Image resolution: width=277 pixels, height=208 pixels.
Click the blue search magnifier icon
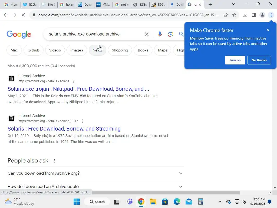181,34
